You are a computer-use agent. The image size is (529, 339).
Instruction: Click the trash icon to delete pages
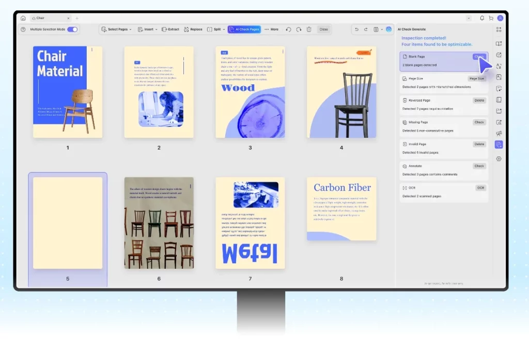(309, 29)
